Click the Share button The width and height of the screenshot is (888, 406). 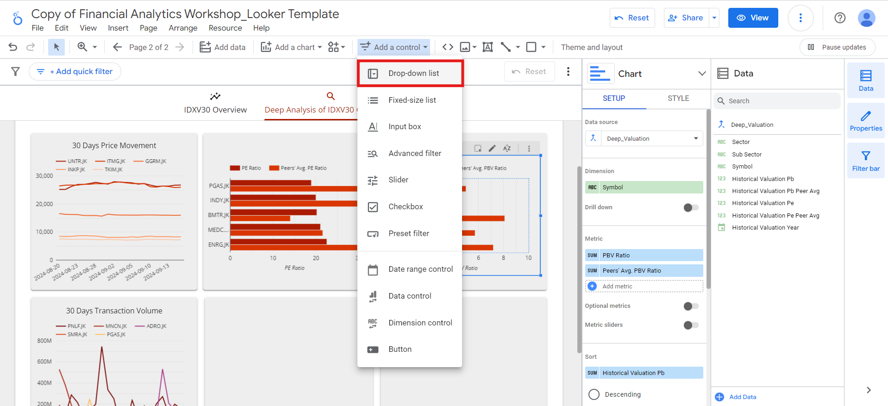tap(686, 18)
